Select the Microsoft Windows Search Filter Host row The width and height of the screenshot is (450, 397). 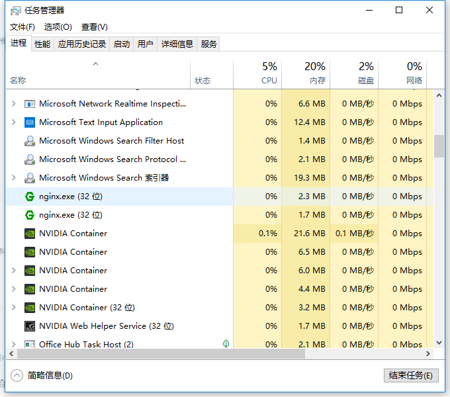point(220,141)
